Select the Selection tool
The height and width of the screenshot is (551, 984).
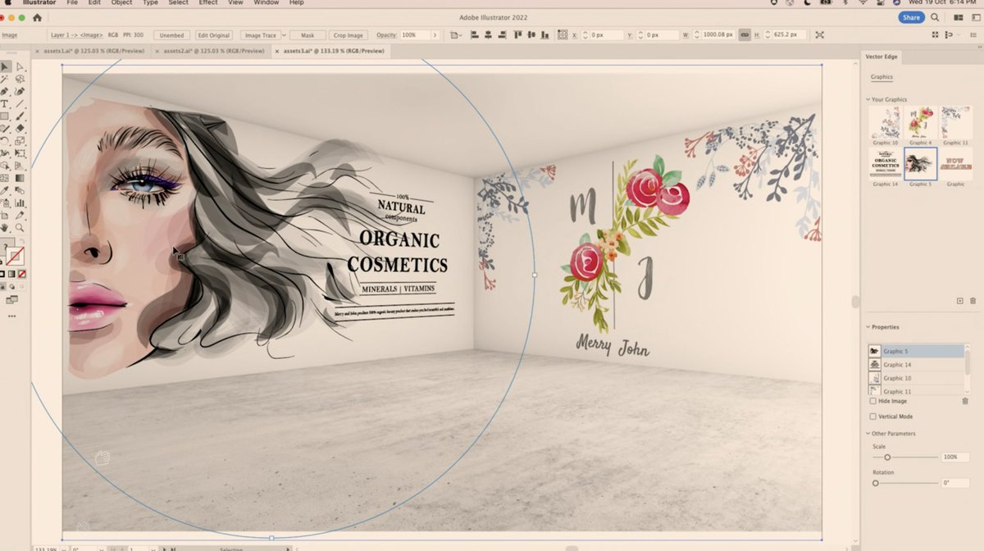tap(5, 66)
